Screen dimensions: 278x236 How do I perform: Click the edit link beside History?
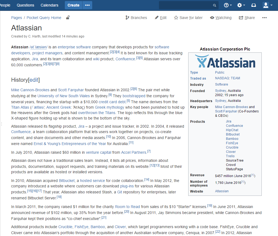pos(34,80)
